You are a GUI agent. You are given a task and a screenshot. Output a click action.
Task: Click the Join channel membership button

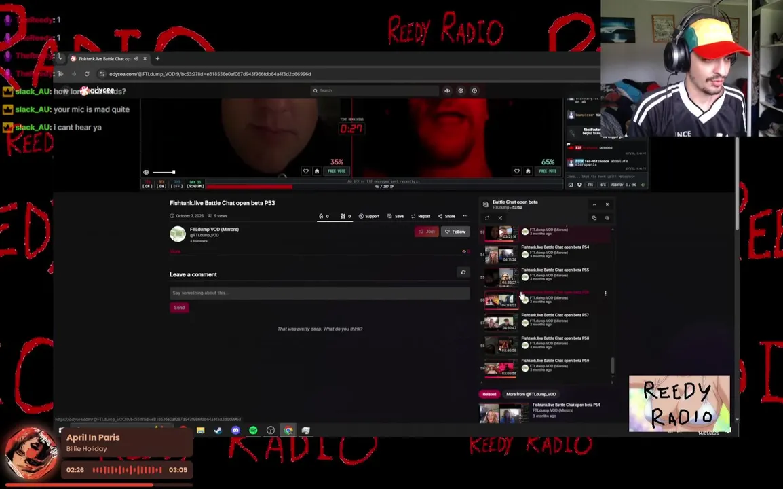[x=427, y=232]
